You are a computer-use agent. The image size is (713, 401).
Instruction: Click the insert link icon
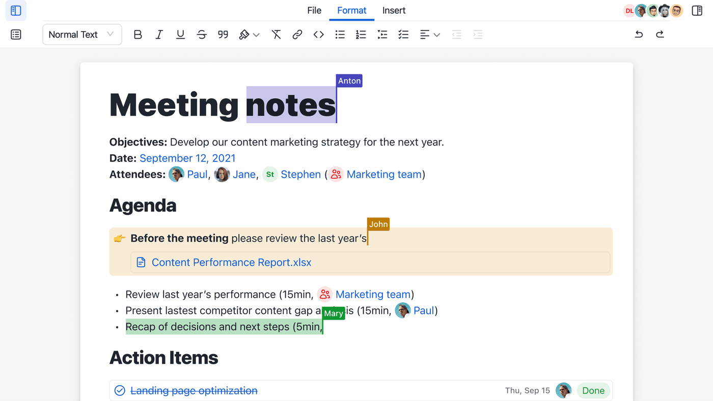coord(297,35)
